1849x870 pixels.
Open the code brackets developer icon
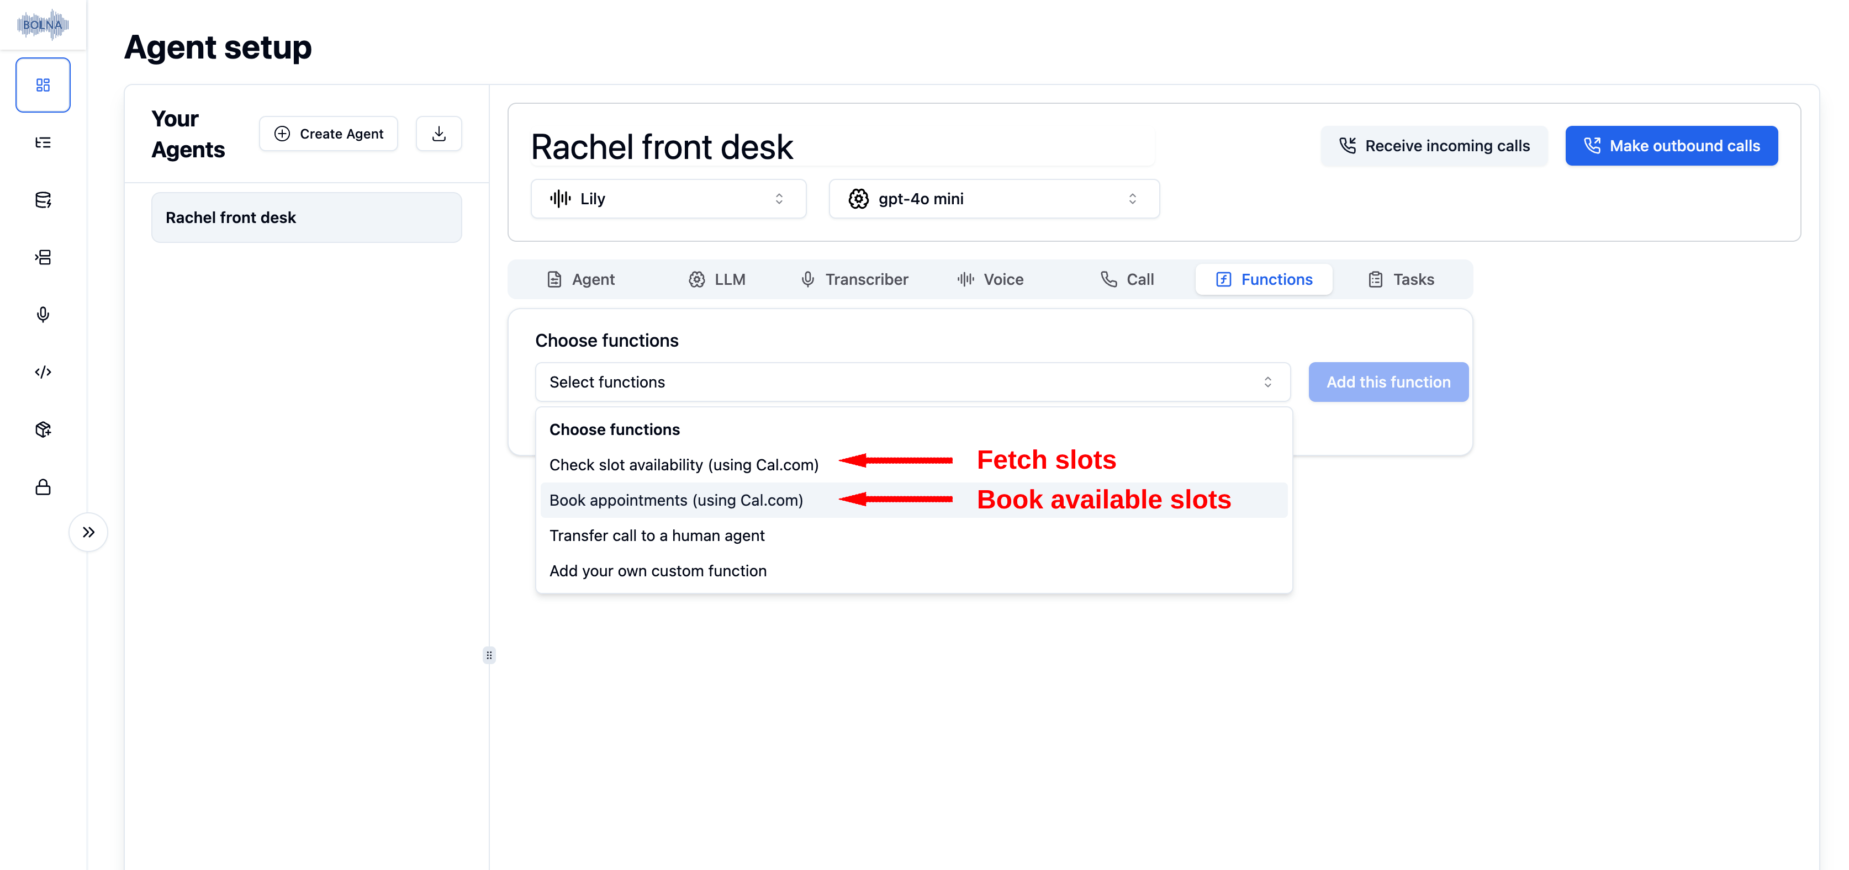(43, 372)
